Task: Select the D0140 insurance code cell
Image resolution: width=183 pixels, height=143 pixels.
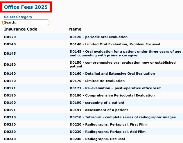Action: [x=10, y=44]
